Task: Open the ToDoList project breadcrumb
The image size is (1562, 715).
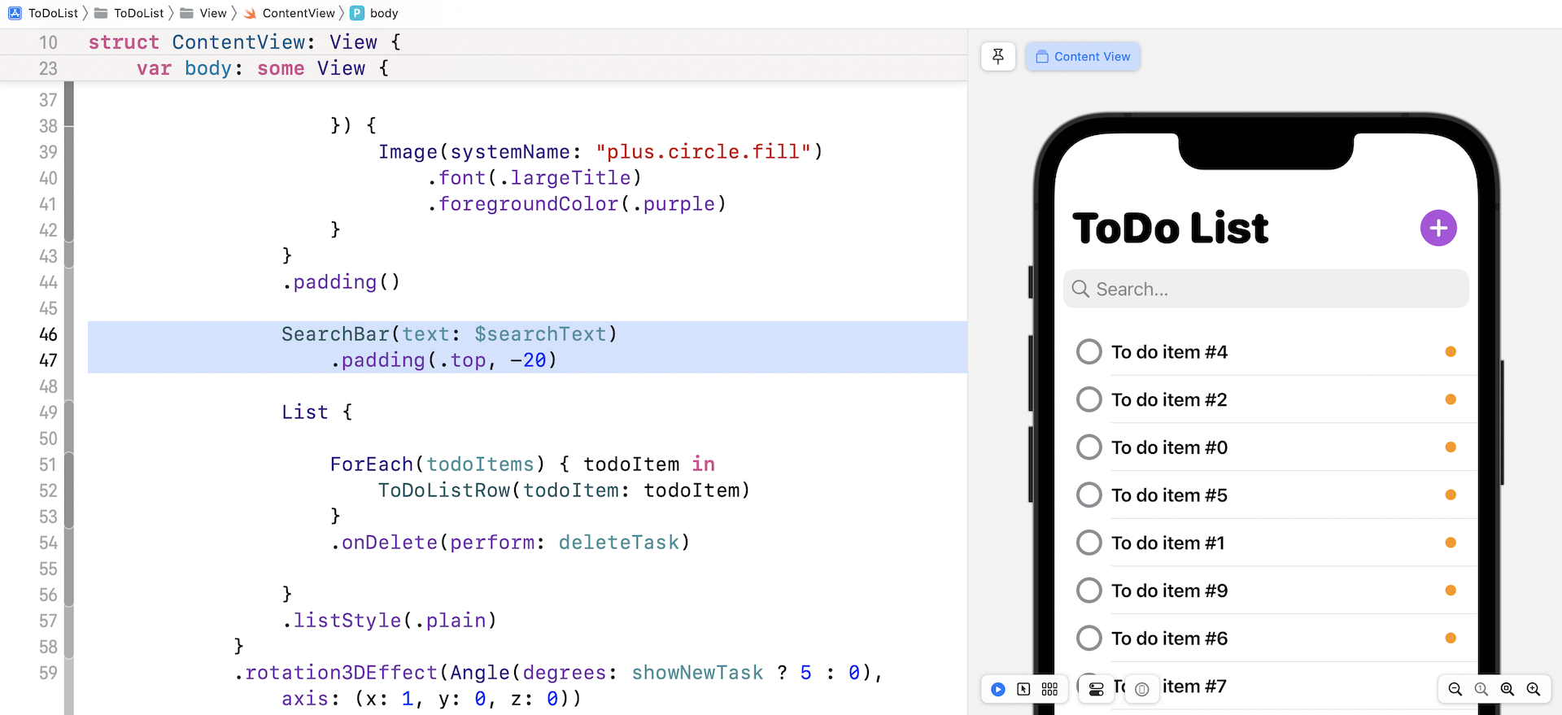Action: [x=53, y=13]
